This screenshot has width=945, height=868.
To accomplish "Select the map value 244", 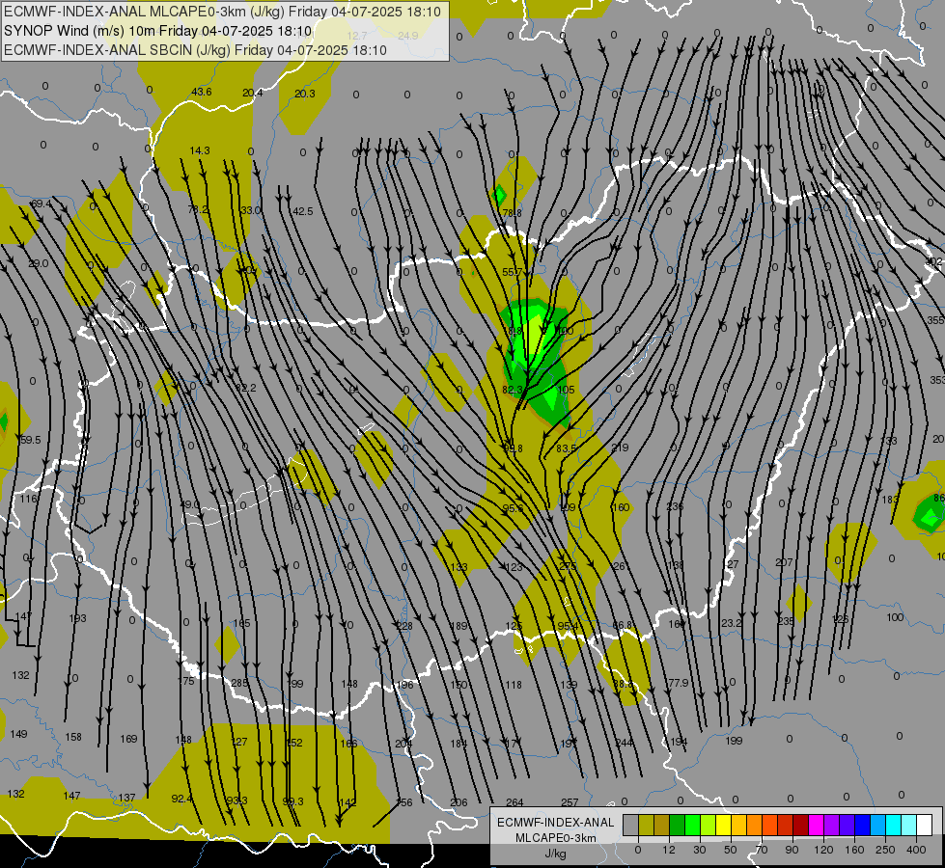I will pyautogui.click(x=625, y=743).
